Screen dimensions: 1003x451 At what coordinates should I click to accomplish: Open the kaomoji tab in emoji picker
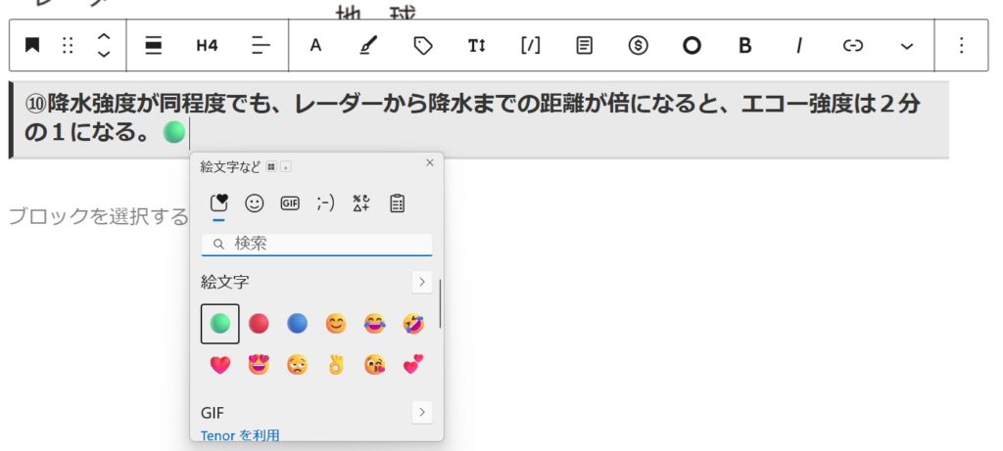click(325, 203)
